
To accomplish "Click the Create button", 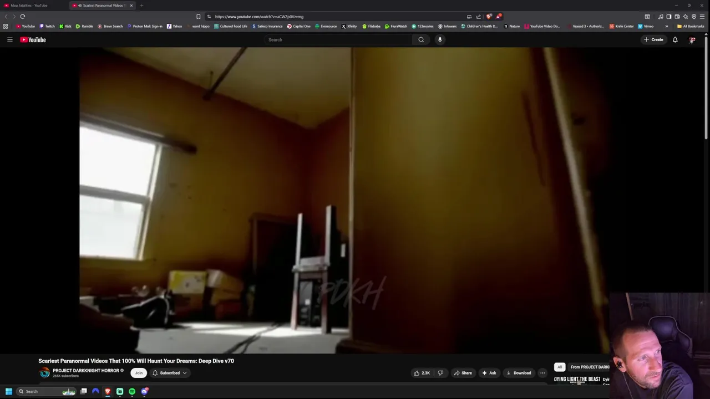I will pyautogui.click(x=653, y=39).
